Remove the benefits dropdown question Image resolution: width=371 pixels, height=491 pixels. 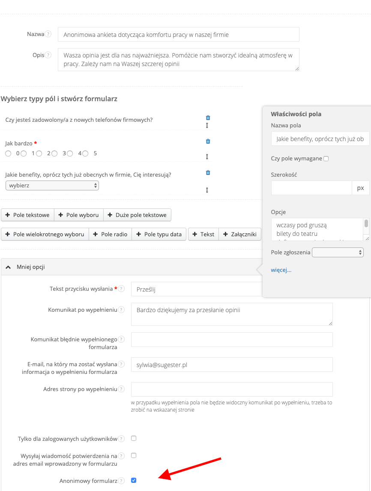tap(208, 172)
